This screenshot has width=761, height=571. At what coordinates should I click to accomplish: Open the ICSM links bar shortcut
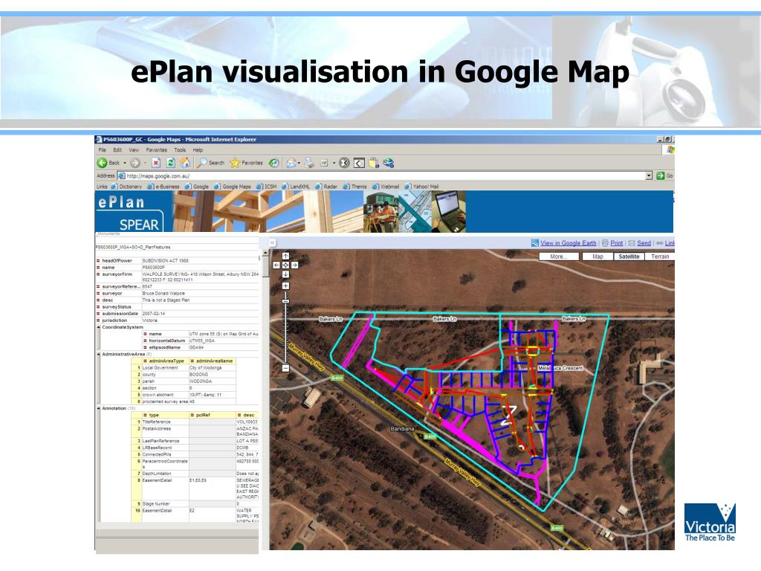click(267, 187)
